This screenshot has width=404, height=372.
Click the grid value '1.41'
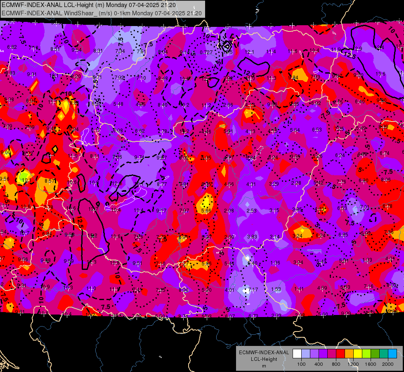pos(299,289)
